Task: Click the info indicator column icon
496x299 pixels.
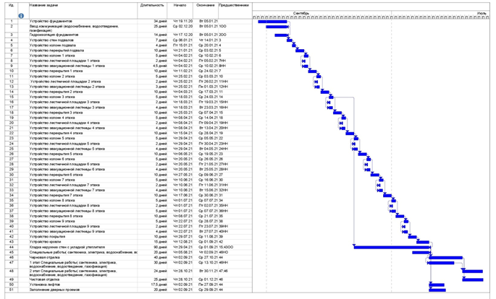Action: [x=20, y=15]
